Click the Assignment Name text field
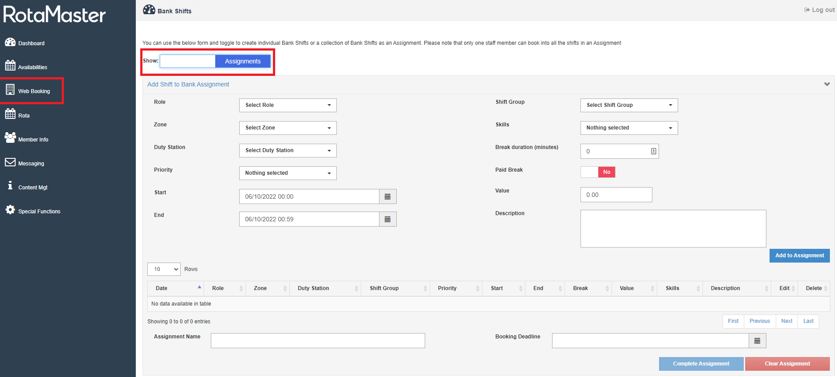Viewport: 837px width, 377px height. click(318, 341)
